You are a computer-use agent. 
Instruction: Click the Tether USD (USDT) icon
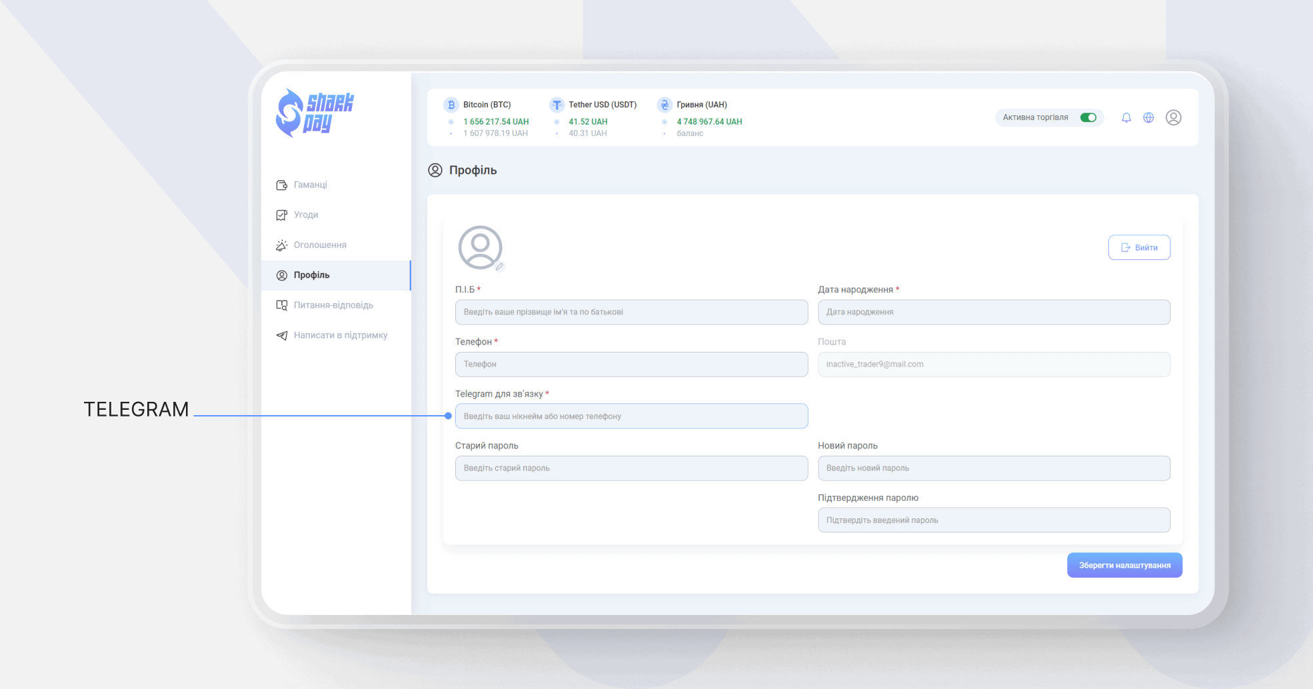click(557, 105)
